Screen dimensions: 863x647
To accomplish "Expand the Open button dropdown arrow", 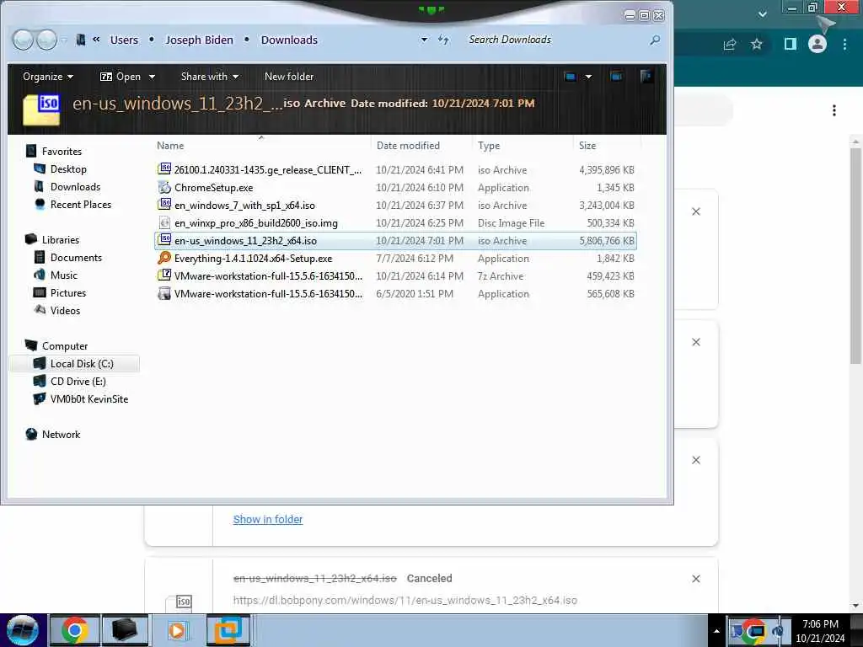I will click(x=152, y=77).
